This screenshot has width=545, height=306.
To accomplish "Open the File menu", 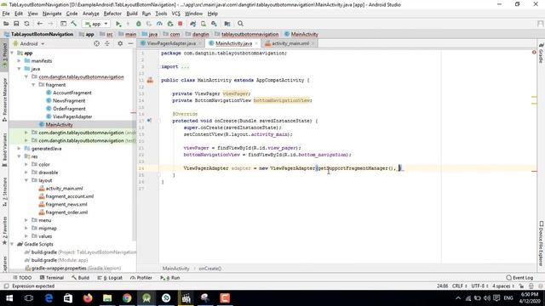I will tap(6, 14).
